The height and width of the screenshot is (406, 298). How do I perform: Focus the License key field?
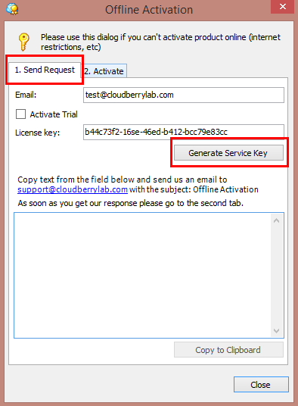coord(184,132)
